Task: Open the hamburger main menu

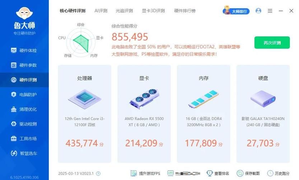Action: tap(270, 11)
